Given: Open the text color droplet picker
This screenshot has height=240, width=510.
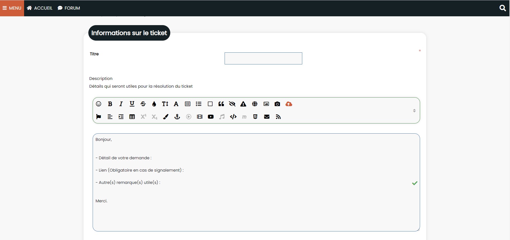Looking at the screenshot, I should pos(154,104).
